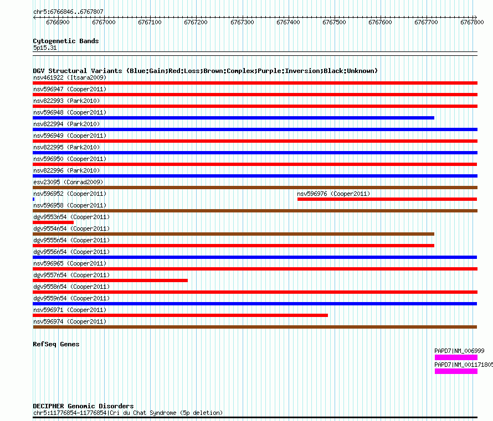Click nsv822995 (Park2010) blue bar
The height and width of the screenshot is (421, 493).
(255, 153)
